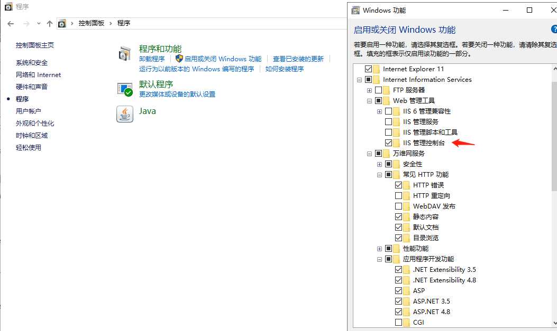Screen dimensions: 557x331
Task: Go to 时钟和区域 category
Action: [x=32, y=135]
